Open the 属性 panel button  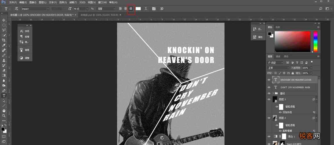click(258, 37)
